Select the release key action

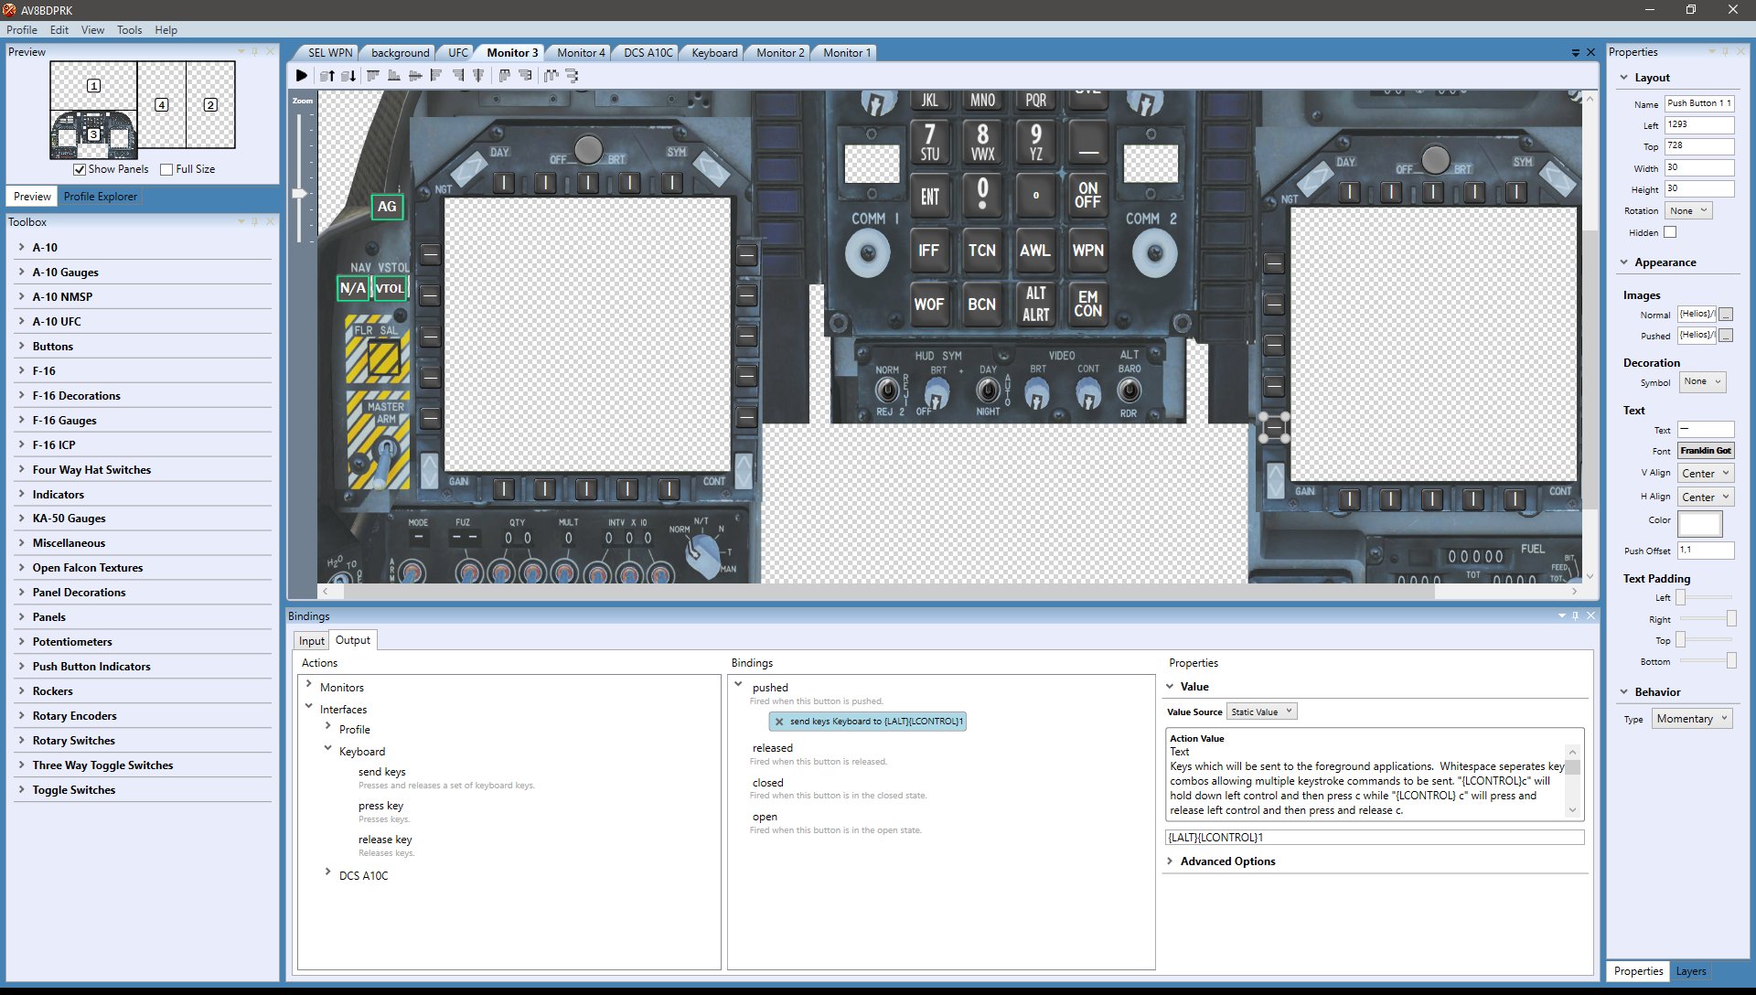click(x=385, y=840)
